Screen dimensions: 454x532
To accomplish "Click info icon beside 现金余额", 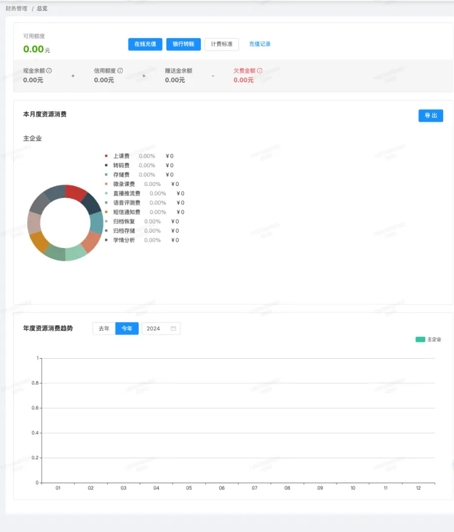I will pyautogui.click(x=49, y=71).
